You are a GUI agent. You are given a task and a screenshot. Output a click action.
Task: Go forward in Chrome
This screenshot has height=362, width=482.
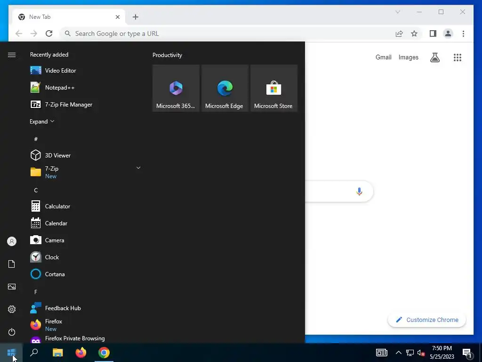coord(34,33)
